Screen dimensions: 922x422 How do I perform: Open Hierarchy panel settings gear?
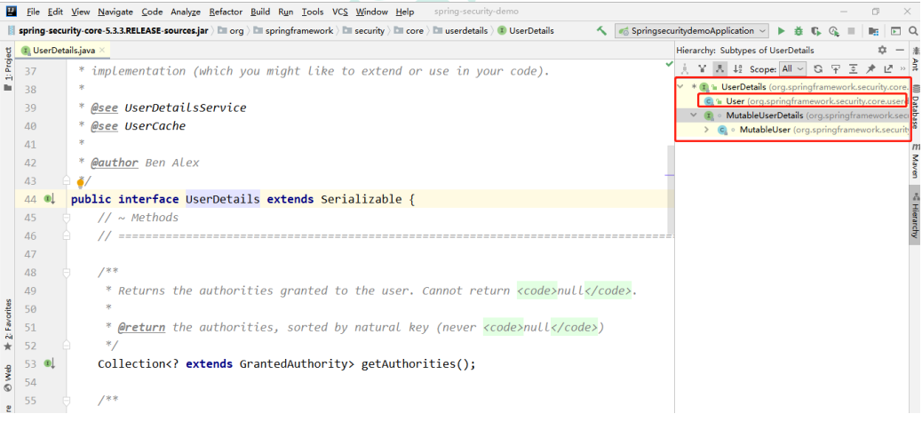click(x=882, y=50)
